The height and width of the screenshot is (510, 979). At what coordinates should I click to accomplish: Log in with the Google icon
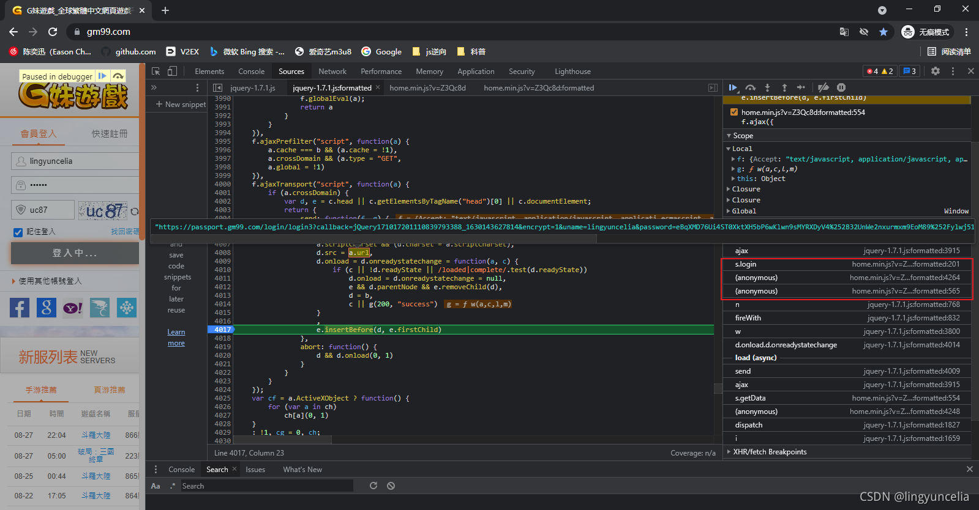(46, 308)
